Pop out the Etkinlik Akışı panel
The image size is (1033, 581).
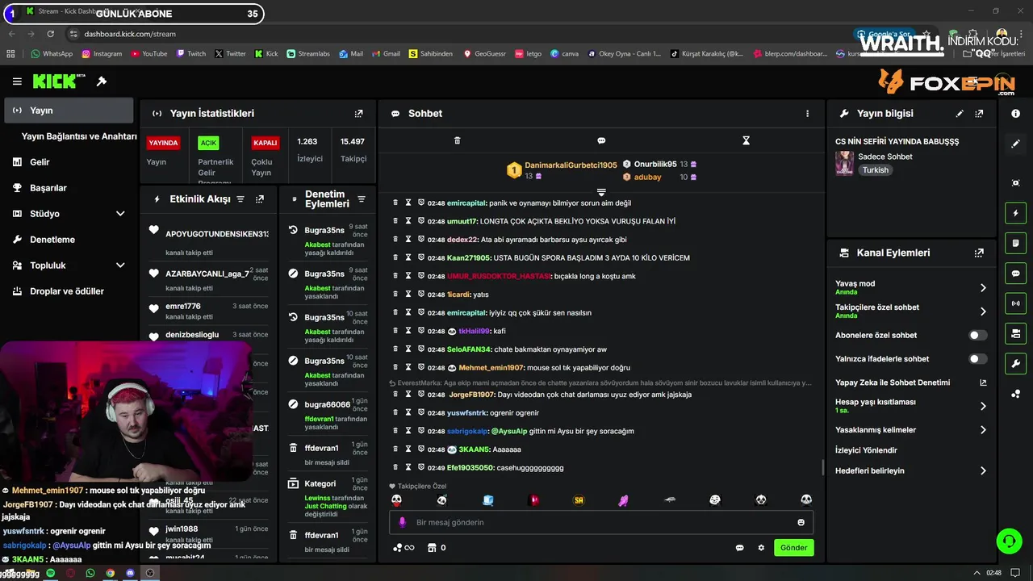[x=260, y=199]
